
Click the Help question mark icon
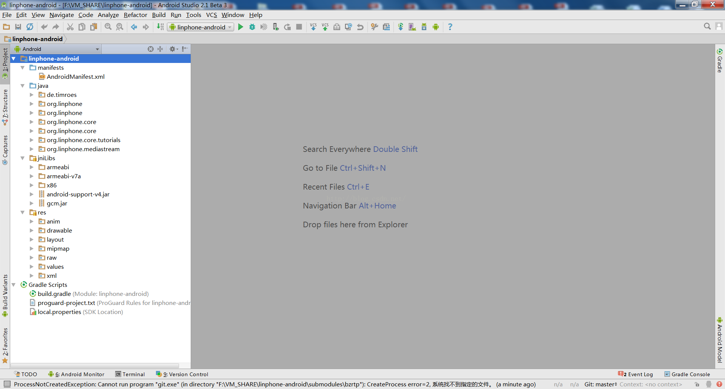450,27
